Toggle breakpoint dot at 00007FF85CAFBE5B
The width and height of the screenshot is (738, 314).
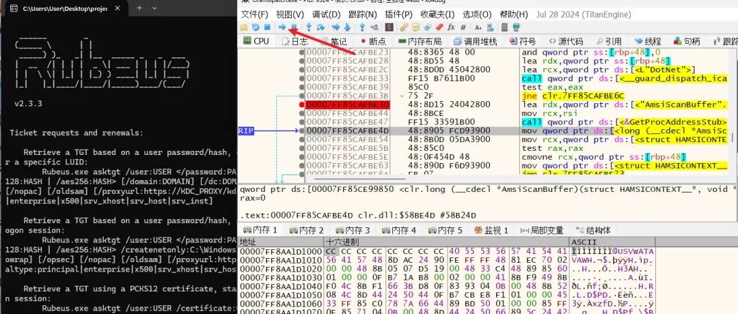[302, 148]
